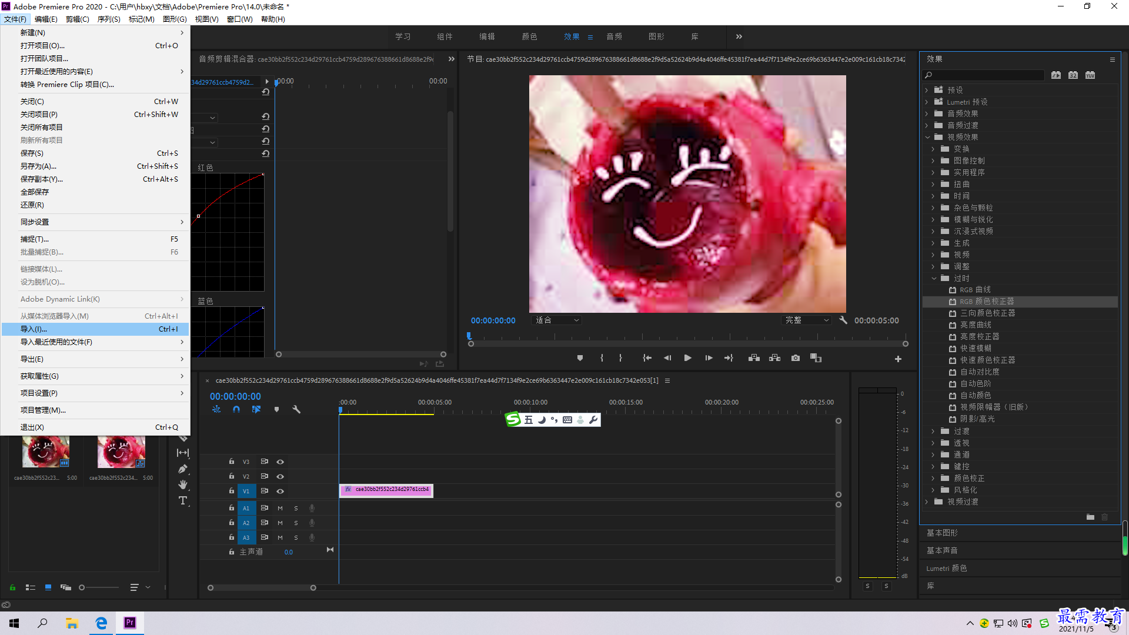Image resolution: width=1129 pixels, height=635 pixels.
Task: Expand the 模糊与锐化 folder
Action: point(933,219)
